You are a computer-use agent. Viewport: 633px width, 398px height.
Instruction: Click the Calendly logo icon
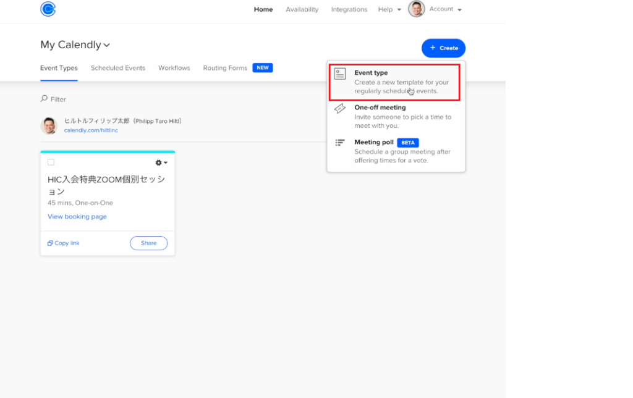(48, 9)
